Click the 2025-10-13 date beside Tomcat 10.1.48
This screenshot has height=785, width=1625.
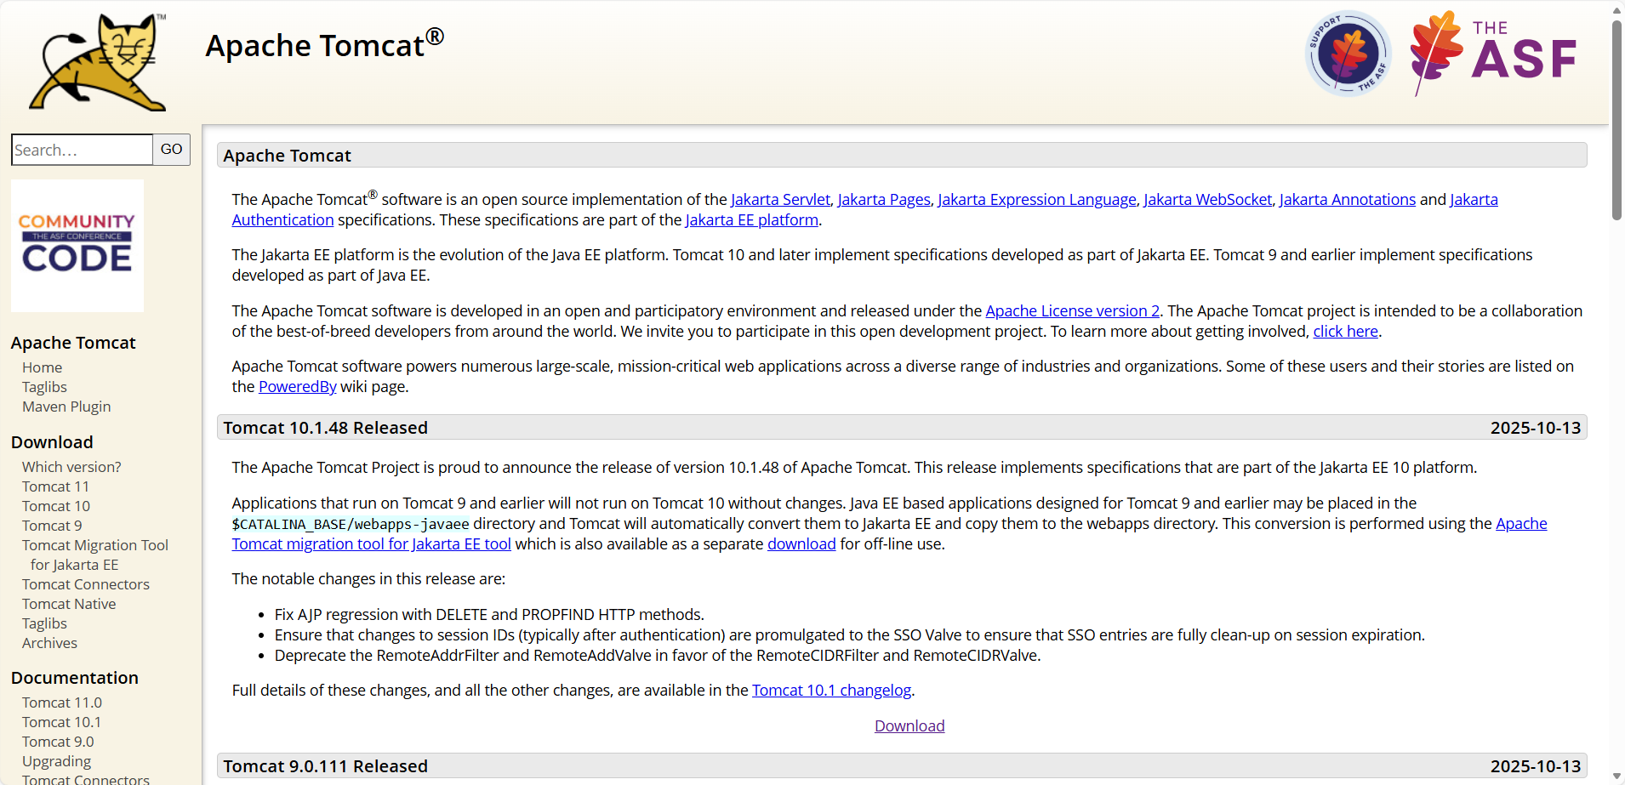1536,428
